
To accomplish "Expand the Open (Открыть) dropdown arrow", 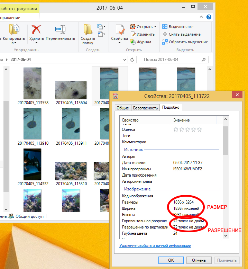I will 155,27.
